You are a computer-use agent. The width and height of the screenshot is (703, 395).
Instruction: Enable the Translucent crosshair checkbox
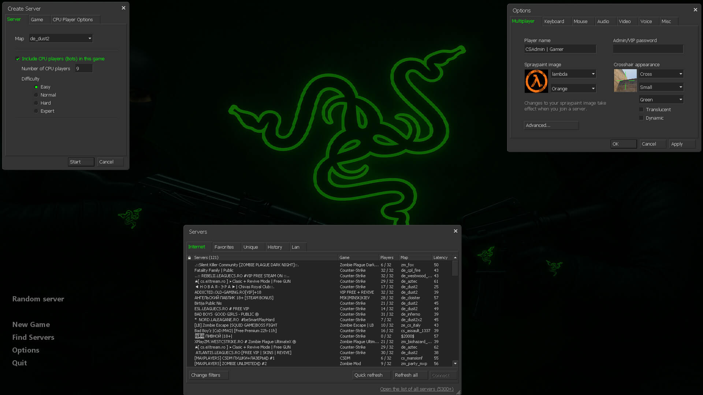641,110
